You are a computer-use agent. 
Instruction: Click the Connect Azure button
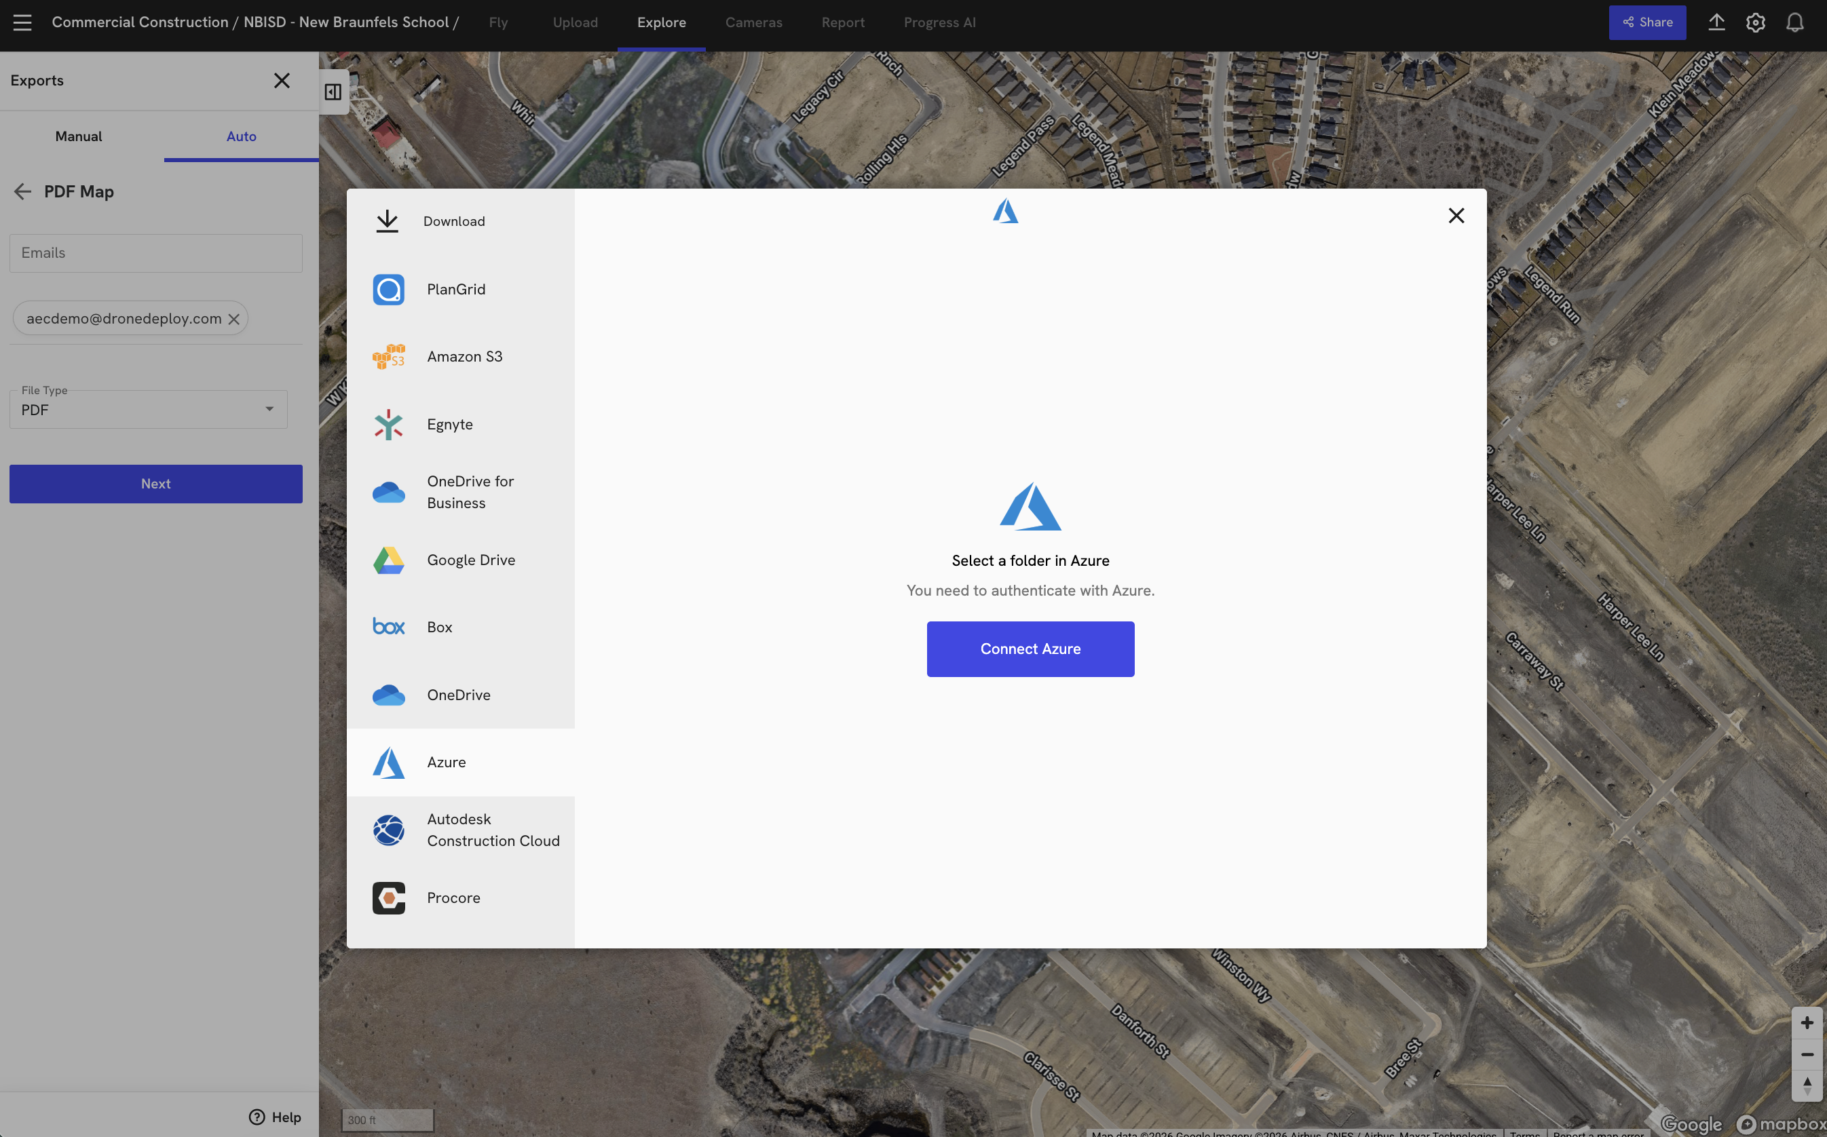point(1030,649)
